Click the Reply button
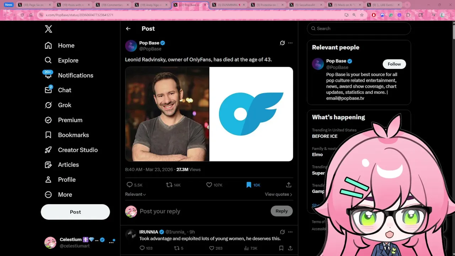Image resolution: width=455 pixels, height=256 pixels. 282,211
